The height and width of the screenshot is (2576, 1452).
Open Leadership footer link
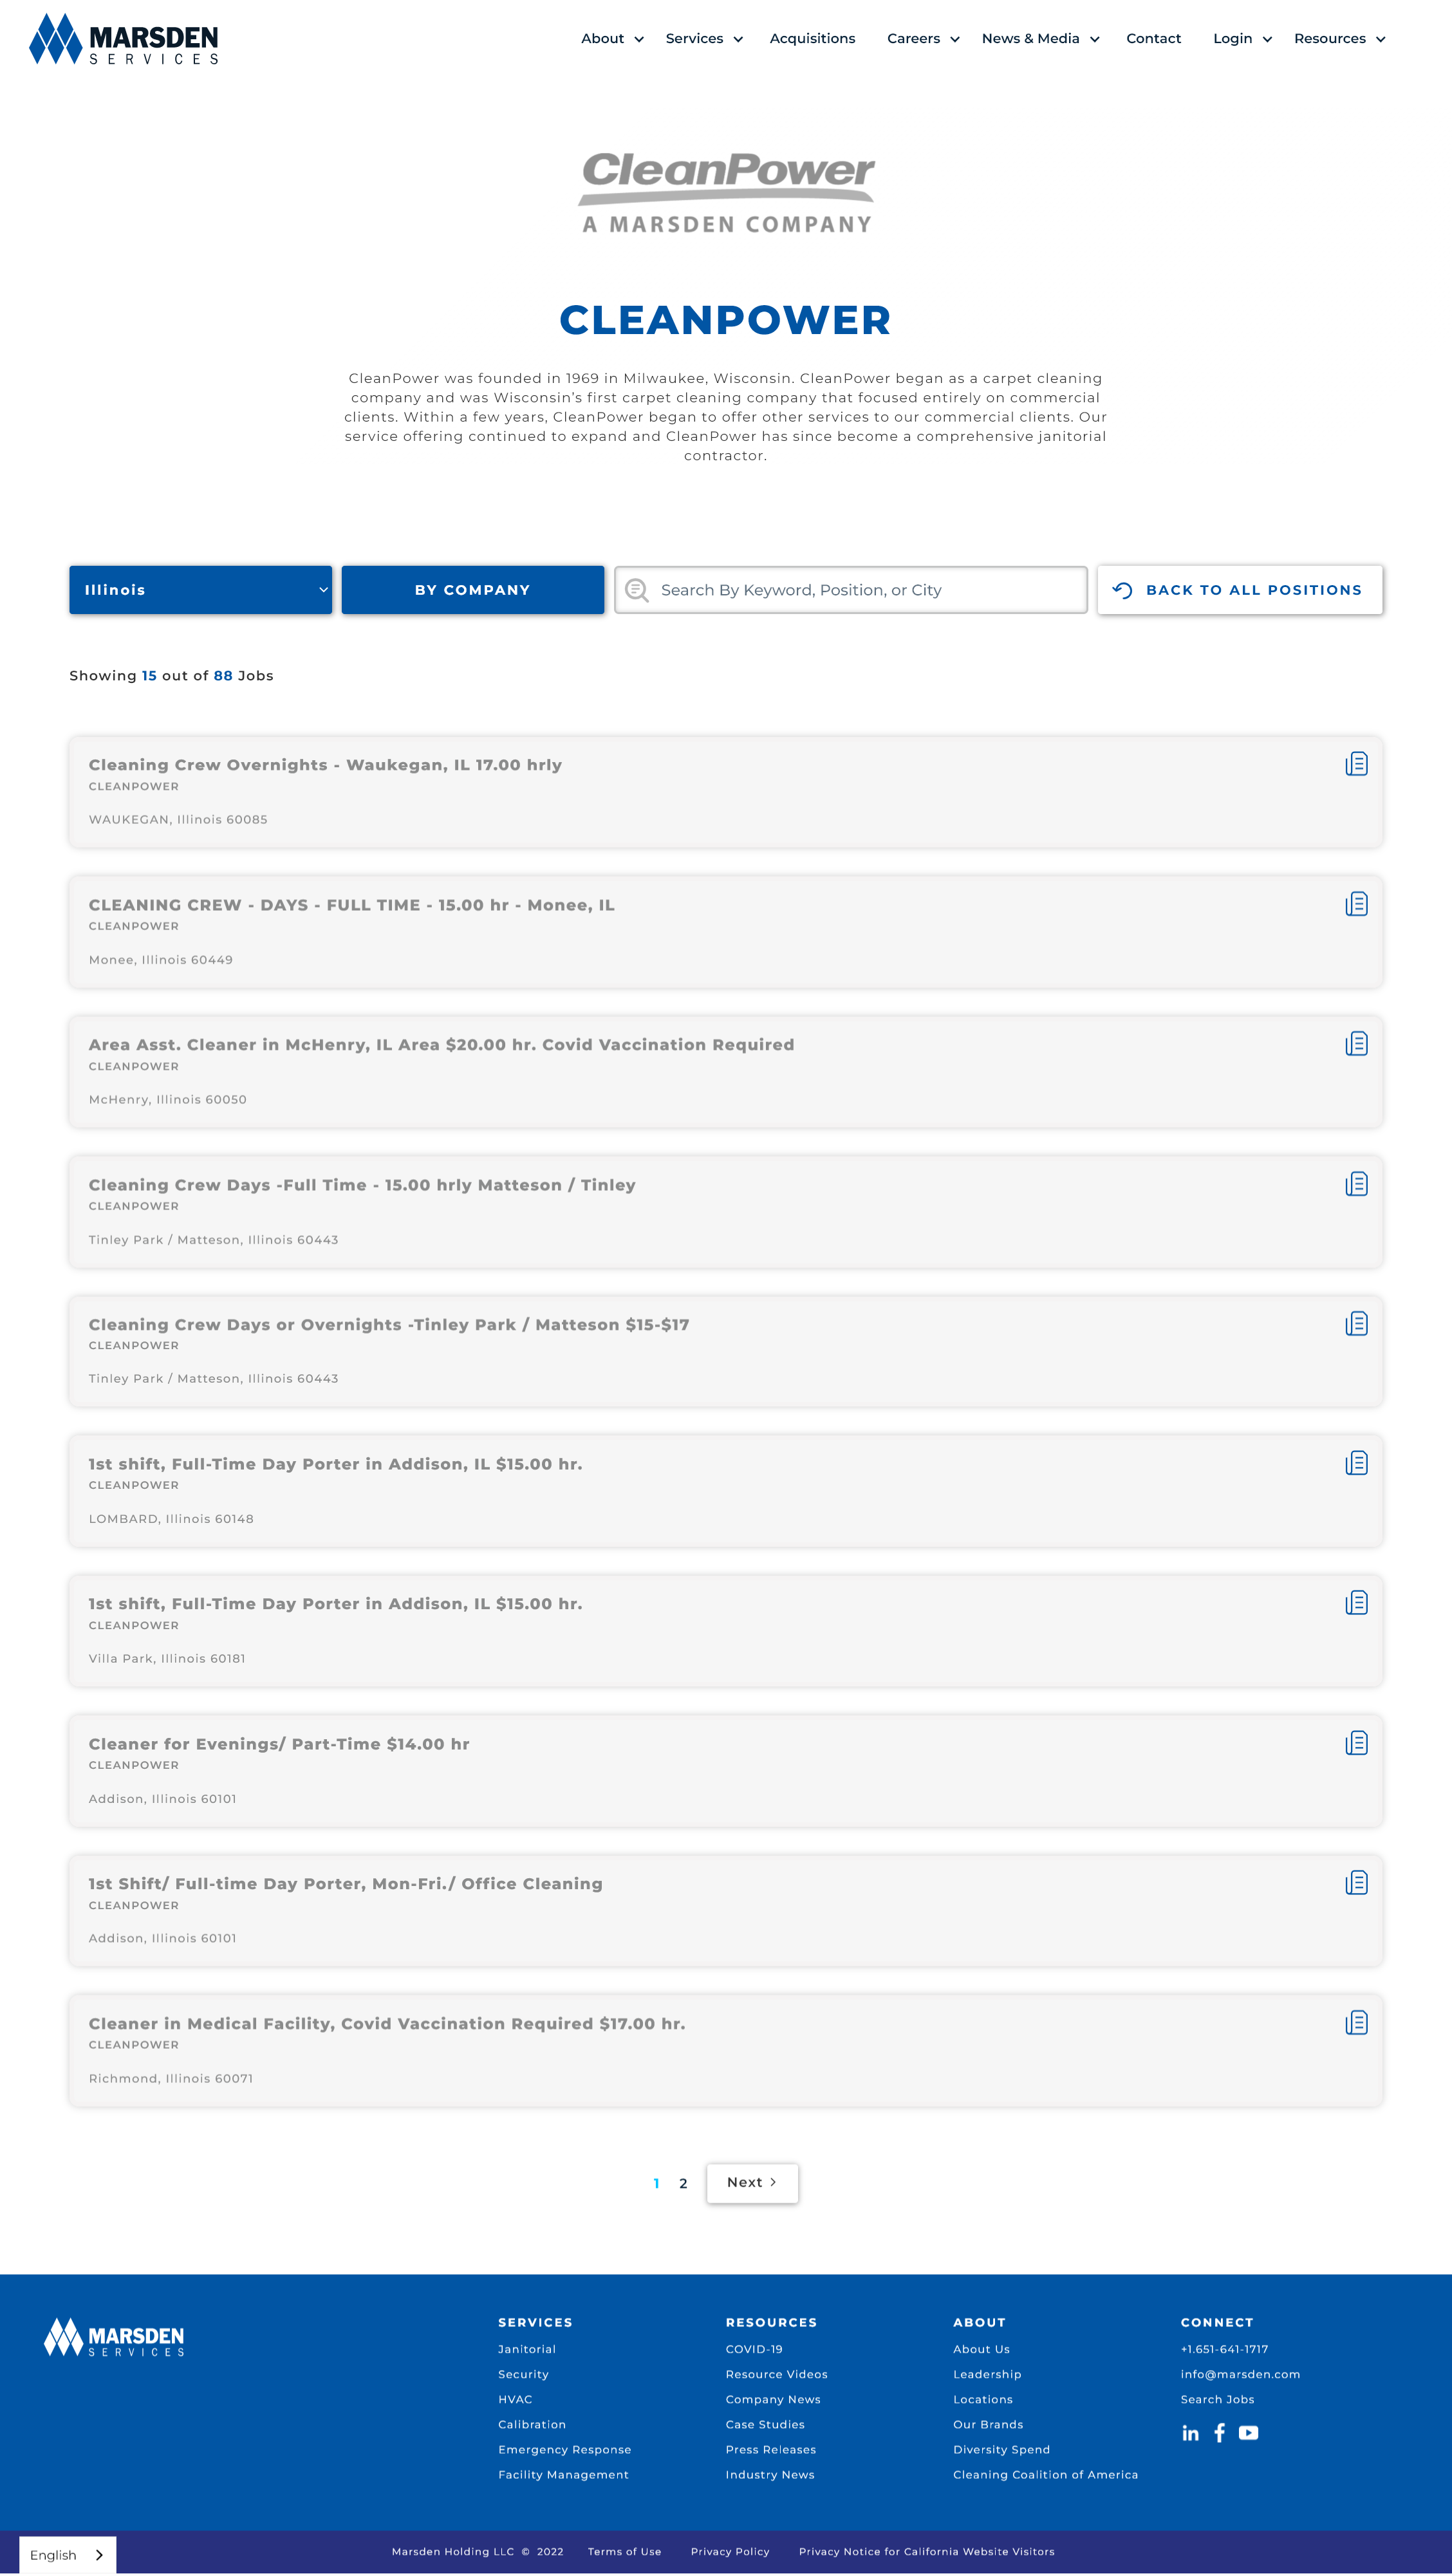click(987, 2374)
